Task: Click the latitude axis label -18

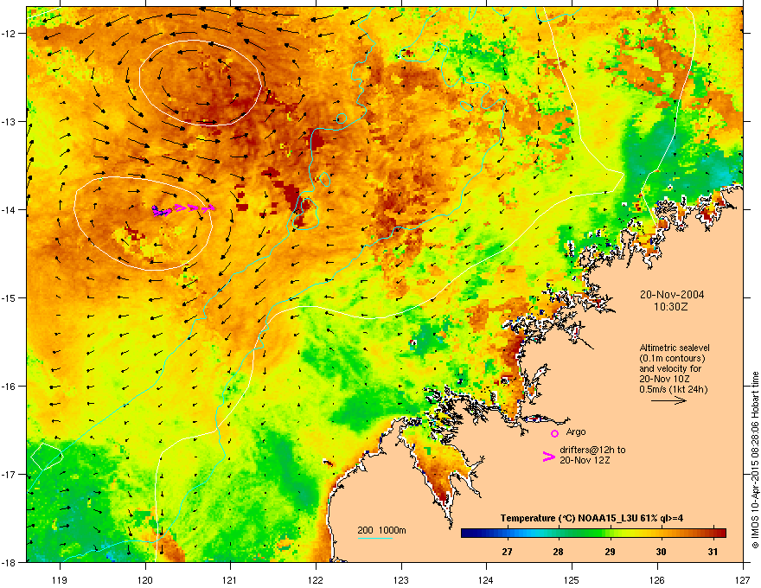Action: click(x=9, y=562)
